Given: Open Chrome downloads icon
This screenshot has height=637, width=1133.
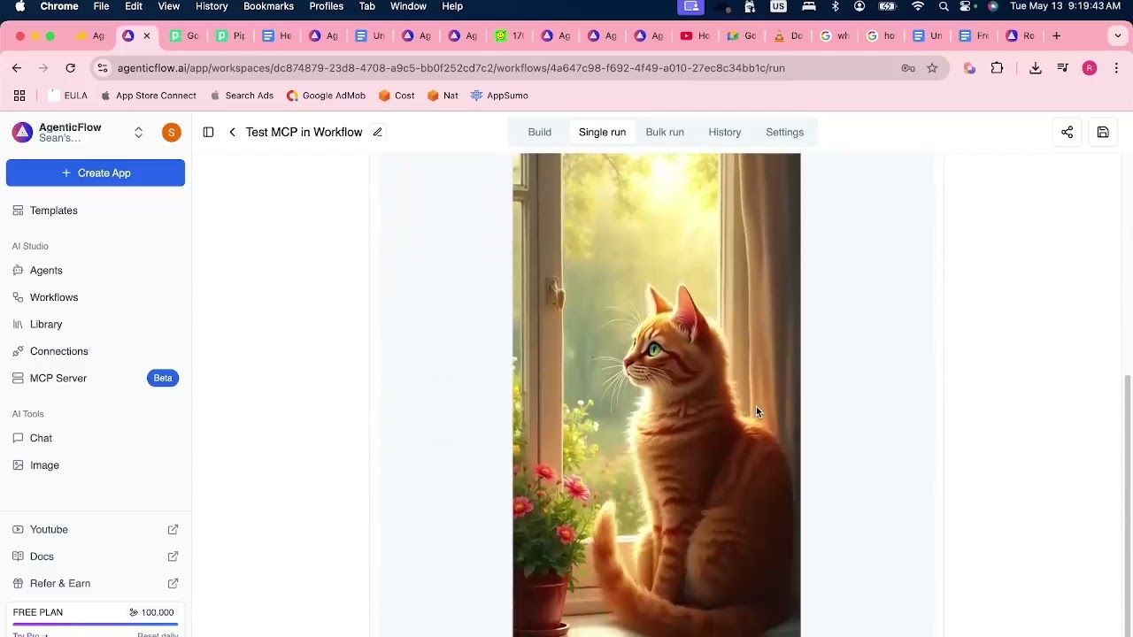Looking at the screenshot, I should tap(1035, 68).
